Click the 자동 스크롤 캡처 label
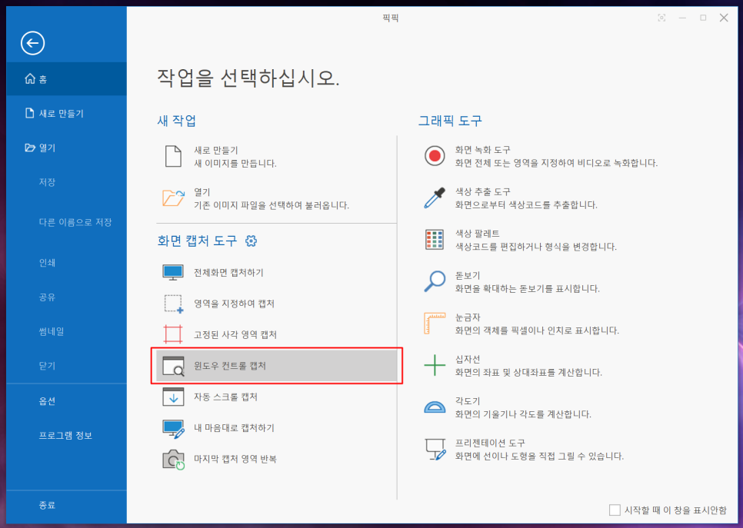The width and height of the screenshot is (743, 528). coord(225,397)
